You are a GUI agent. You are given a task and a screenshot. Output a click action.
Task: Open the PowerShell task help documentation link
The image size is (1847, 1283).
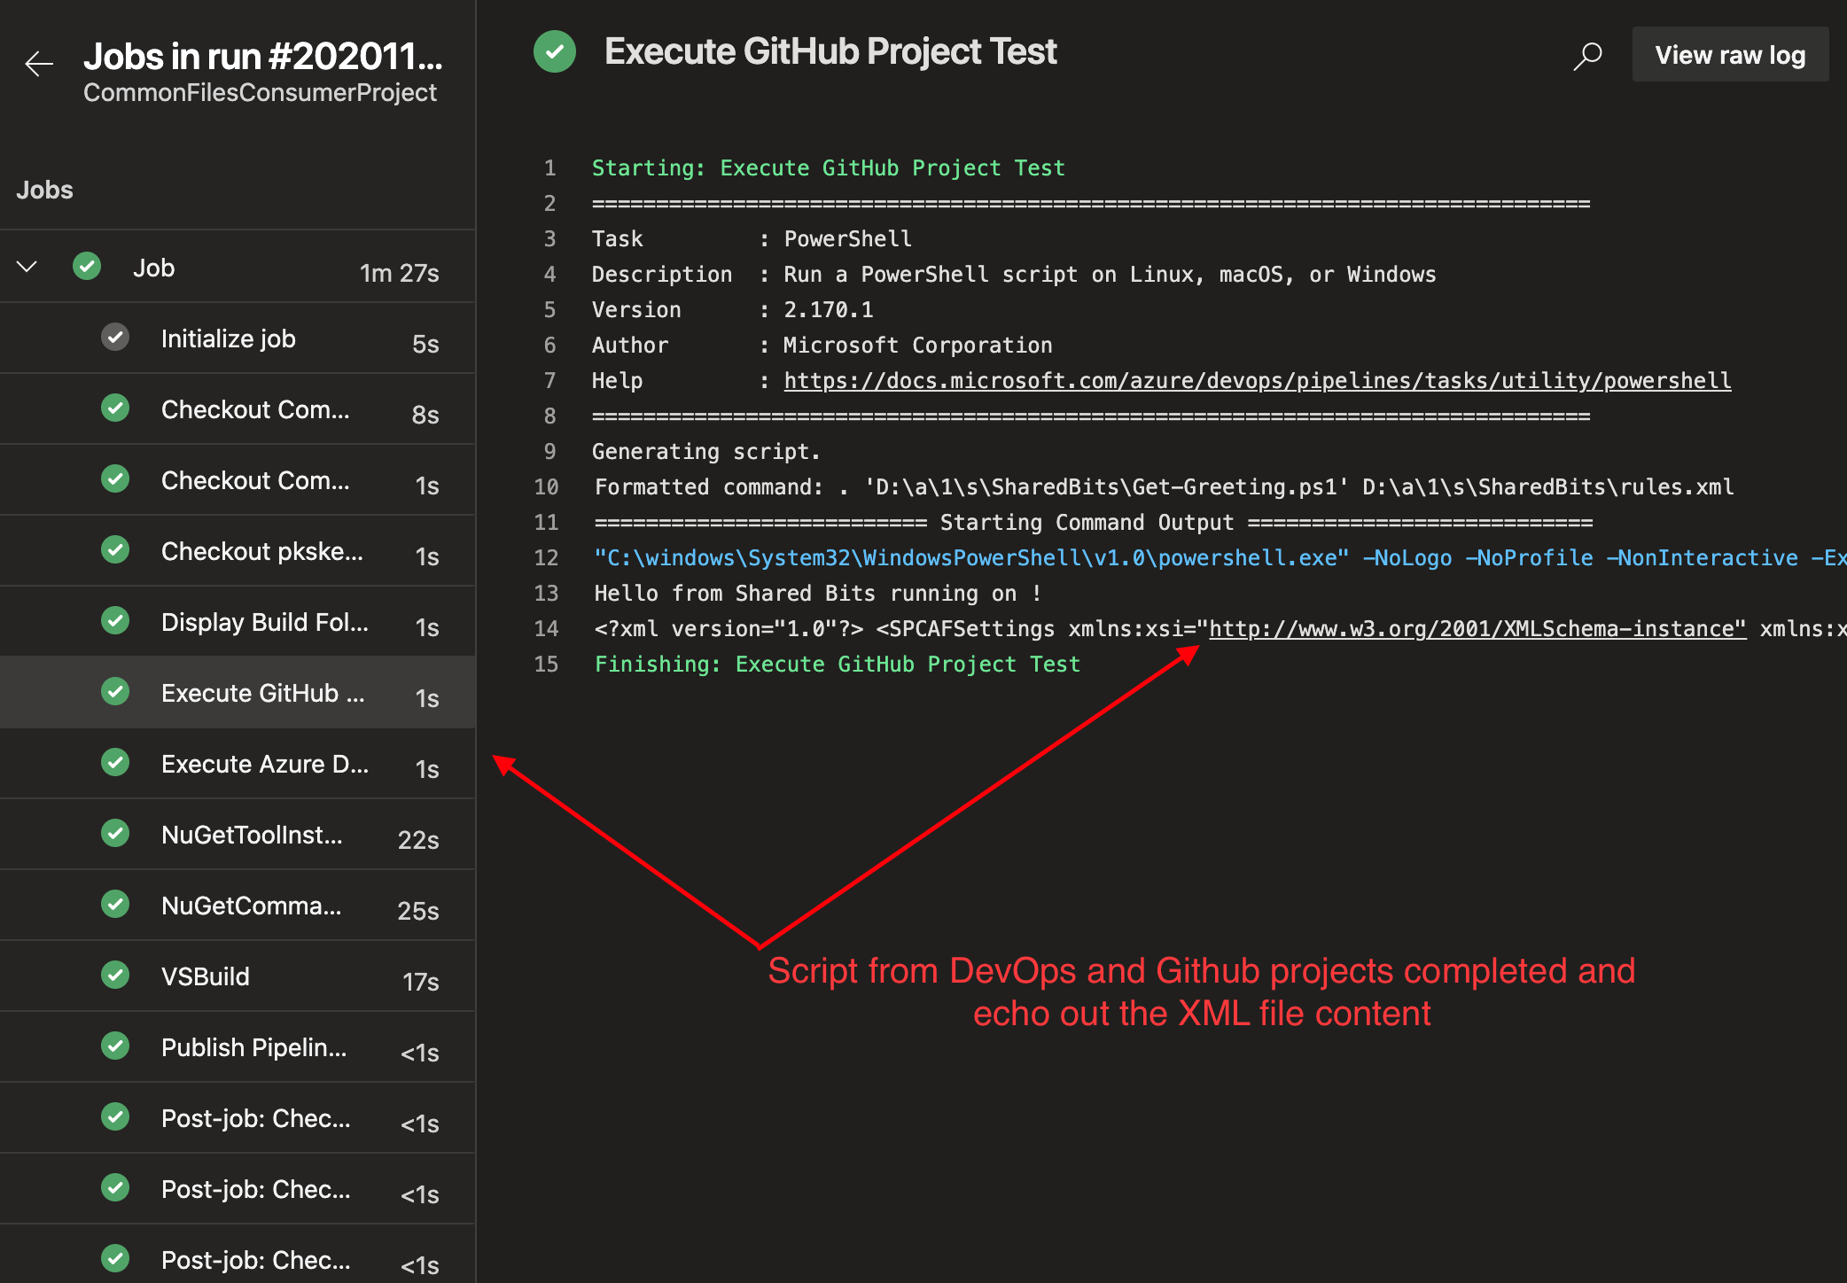[x=1257, y=380]
